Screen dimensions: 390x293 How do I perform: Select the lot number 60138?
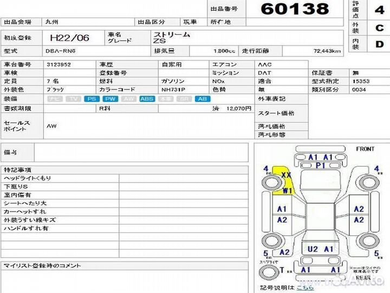(295, 9)
